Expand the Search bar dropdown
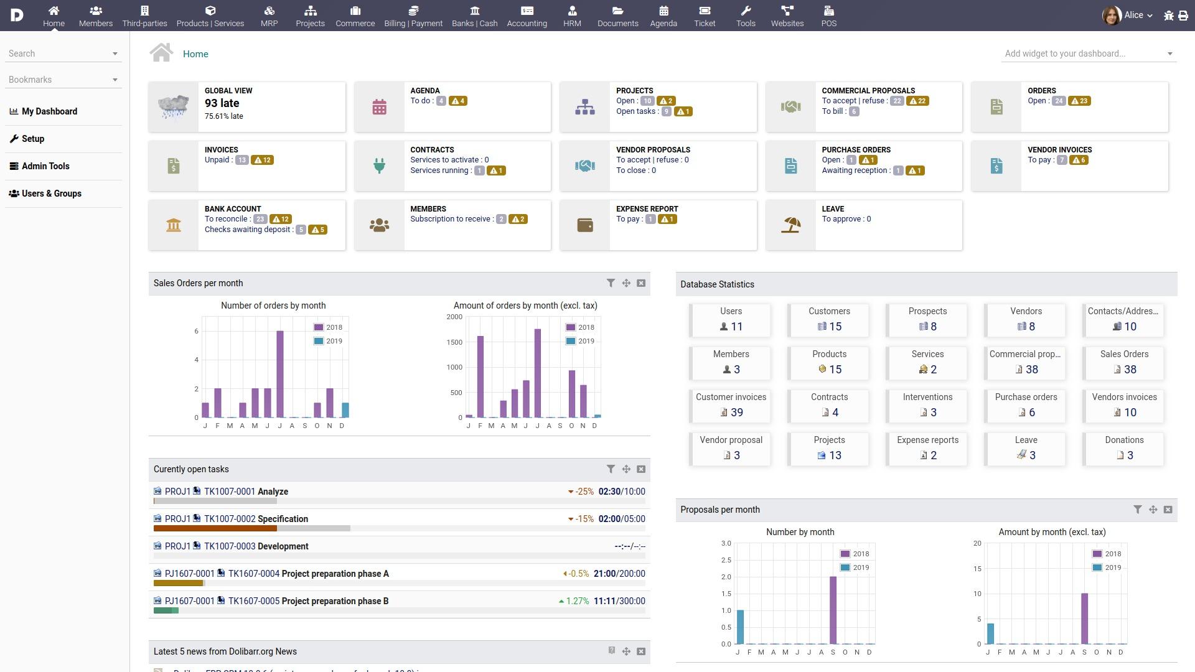This screenshot has width=1195, height=672. pyautogui.click(x=115, y=52)
